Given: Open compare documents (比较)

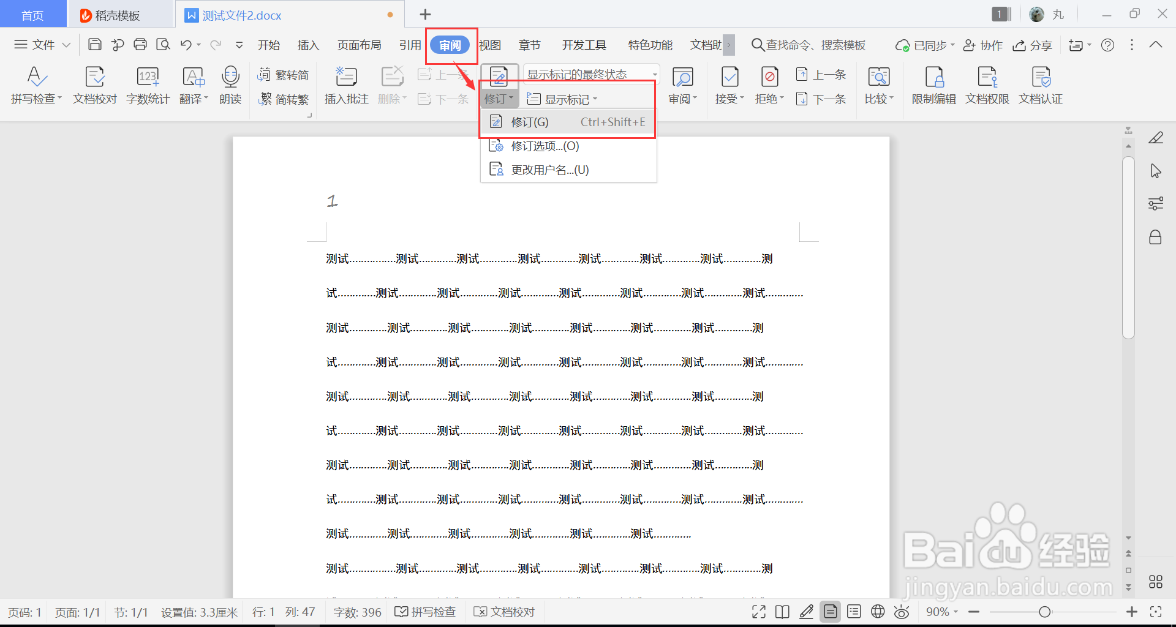Looking at the screenshot, I should tap(879, 85).
